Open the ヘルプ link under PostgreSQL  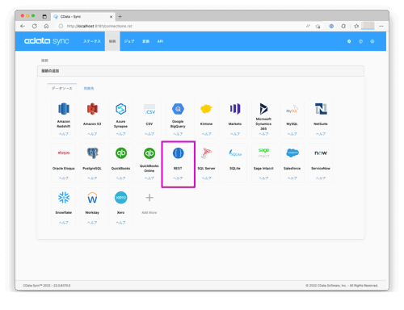[92, 178]
